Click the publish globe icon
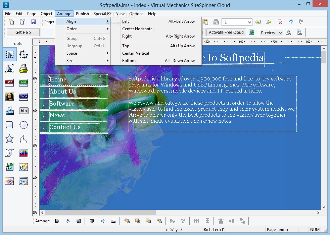Screen dimensions: 330x235 pyautogui.click(x=252, y=33)
